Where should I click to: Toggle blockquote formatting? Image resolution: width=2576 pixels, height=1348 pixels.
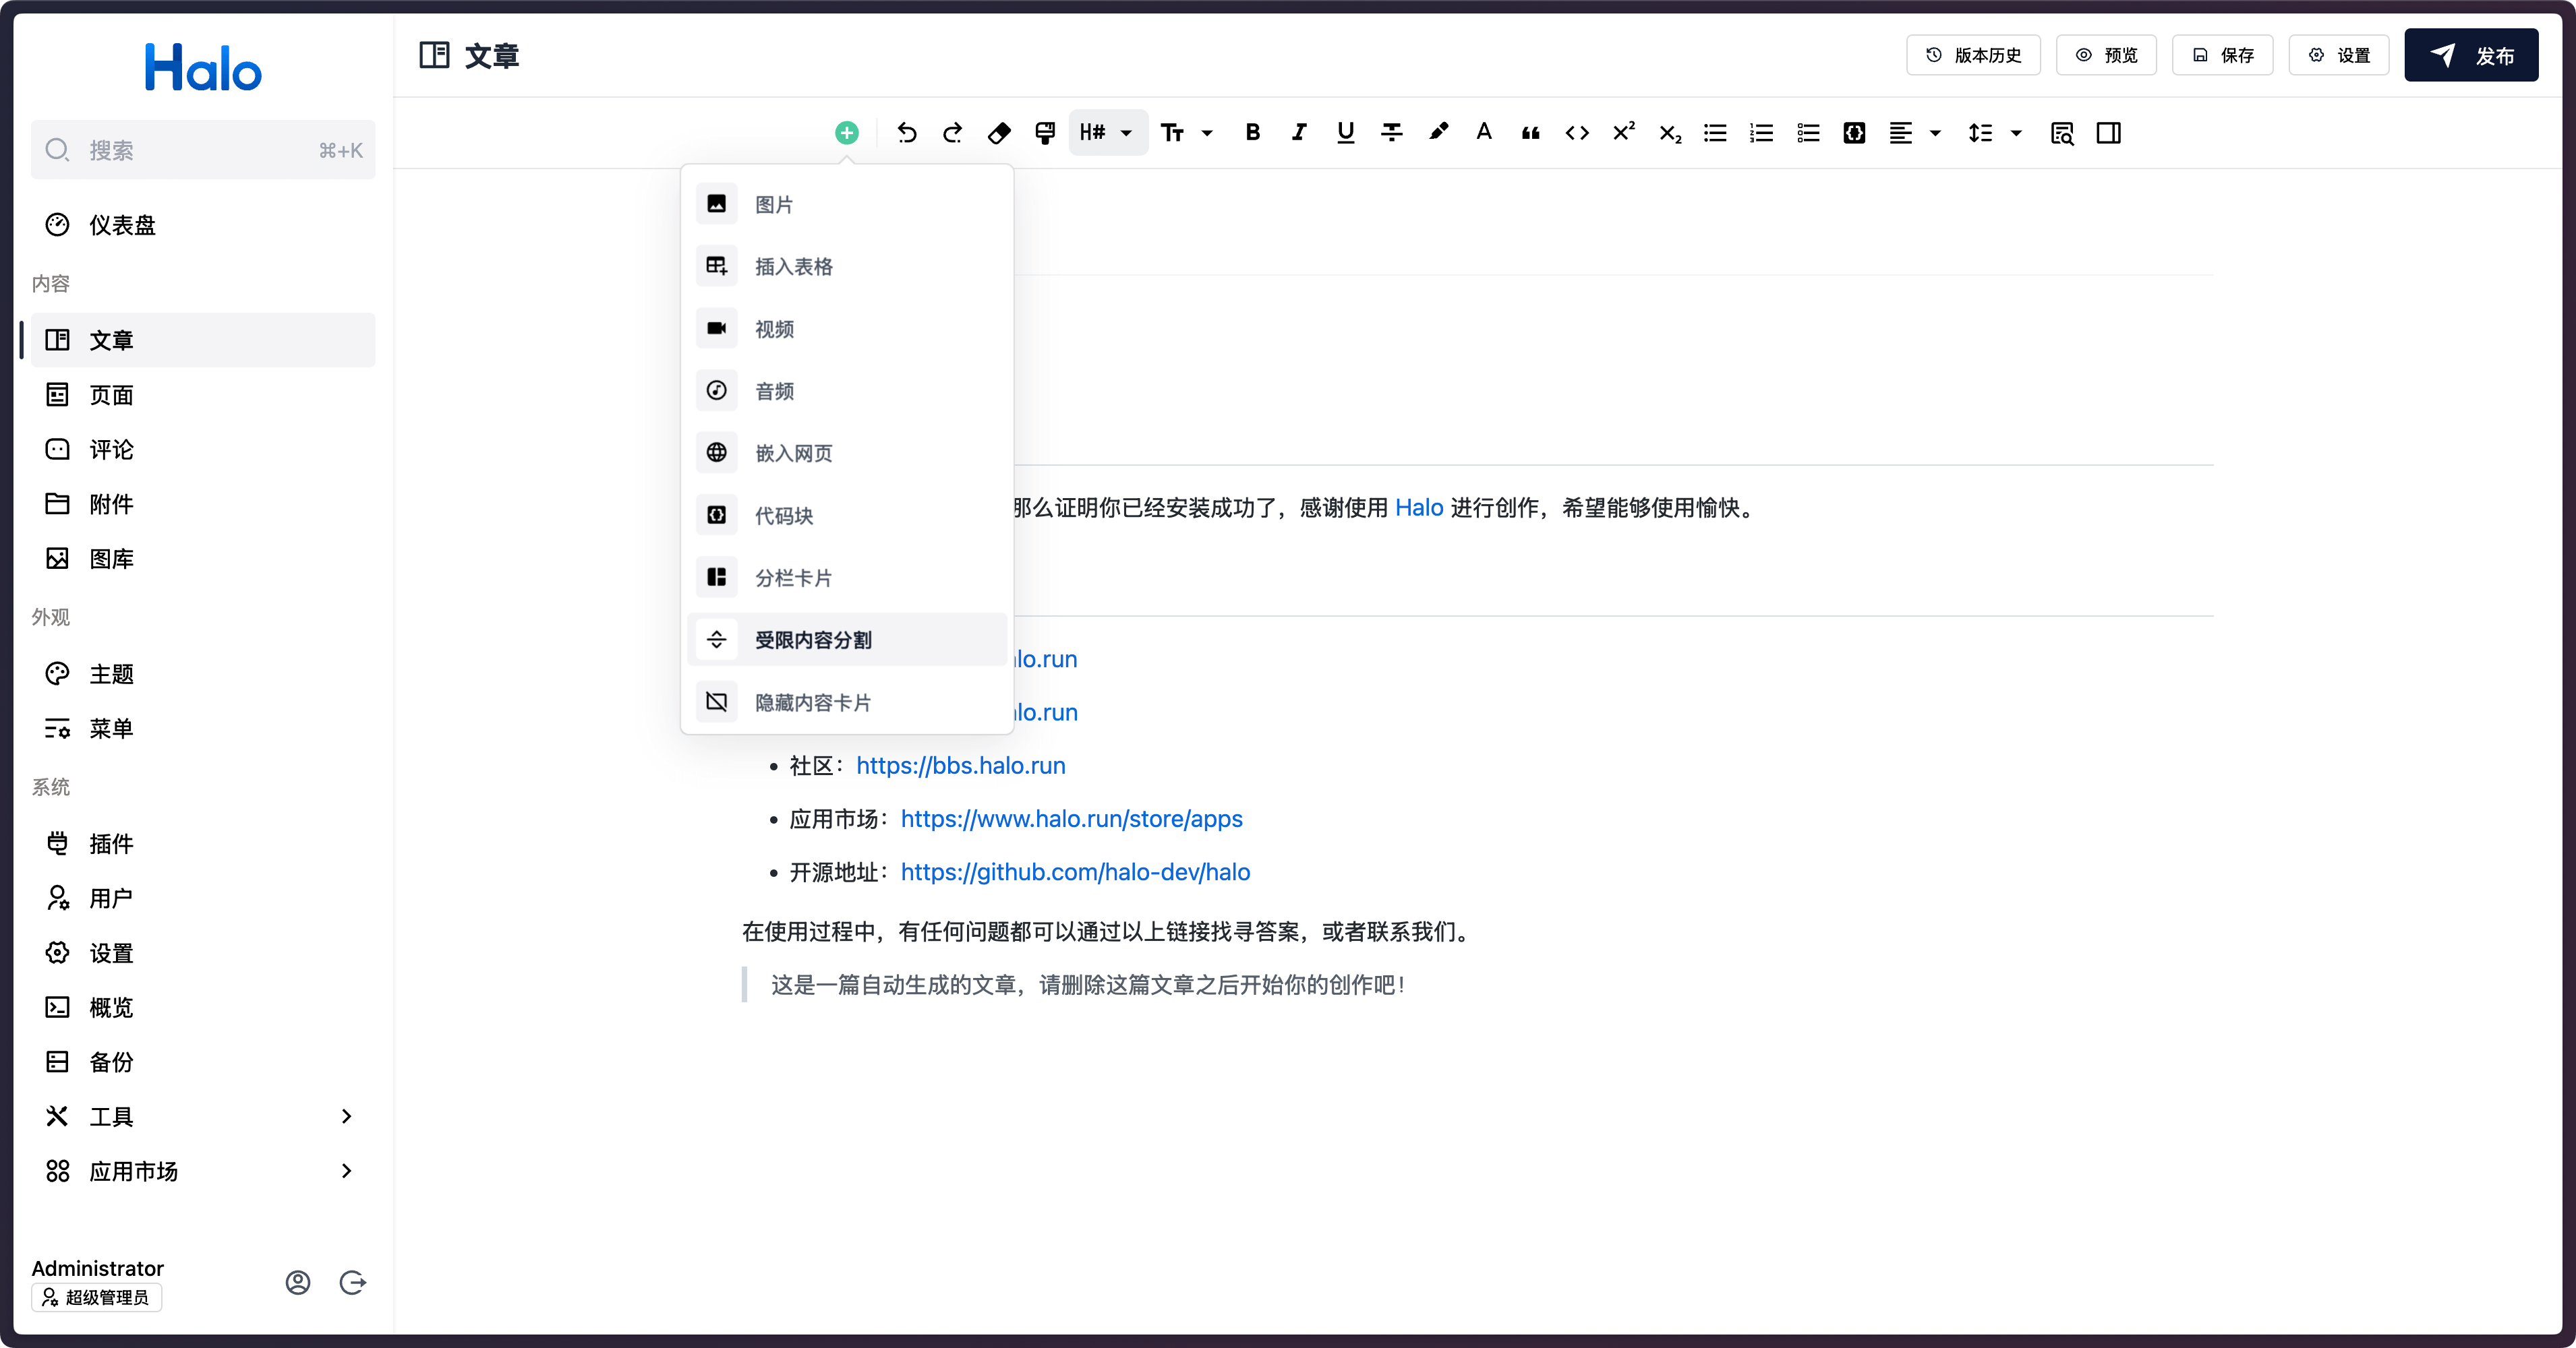pyautogui.click(x=1530, y=133)
